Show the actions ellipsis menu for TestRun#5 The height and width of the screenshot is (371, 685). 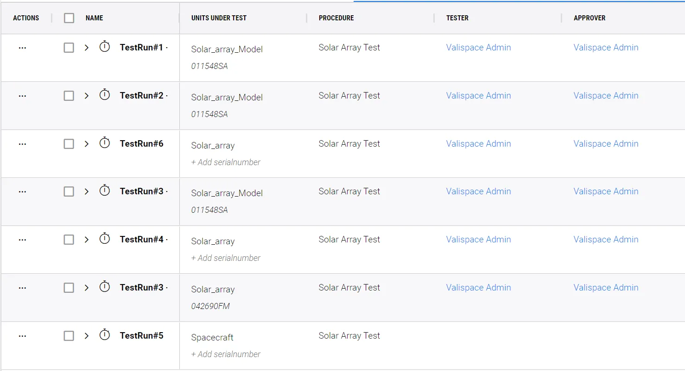pyautogui.click(x=22, y=336)
